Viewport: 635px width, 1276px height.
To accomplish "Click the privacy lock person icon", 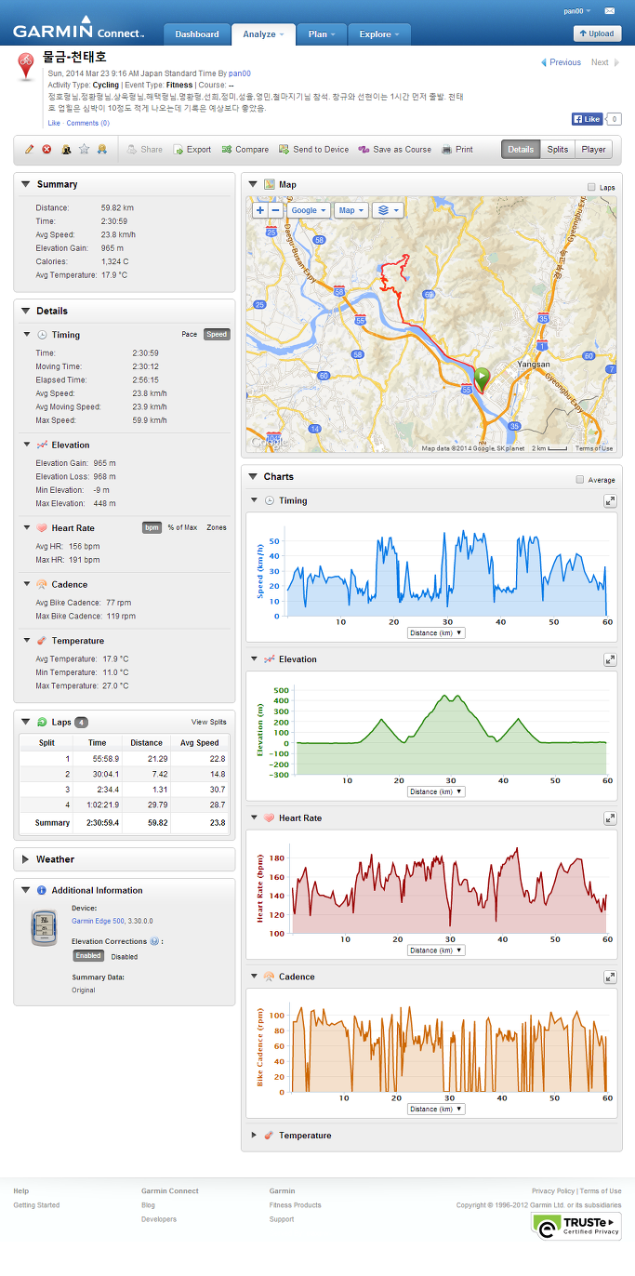I will point(66,149).
